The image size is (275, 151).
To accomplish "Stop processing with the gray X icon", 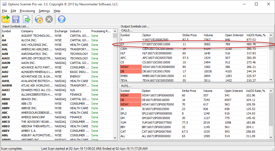I will 49,19.
